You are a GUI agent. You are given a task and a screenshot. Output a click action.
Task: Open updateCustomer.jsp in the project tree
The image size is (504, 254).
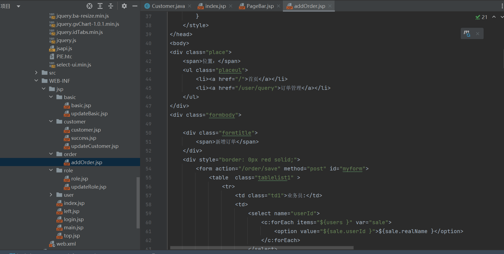95,146
